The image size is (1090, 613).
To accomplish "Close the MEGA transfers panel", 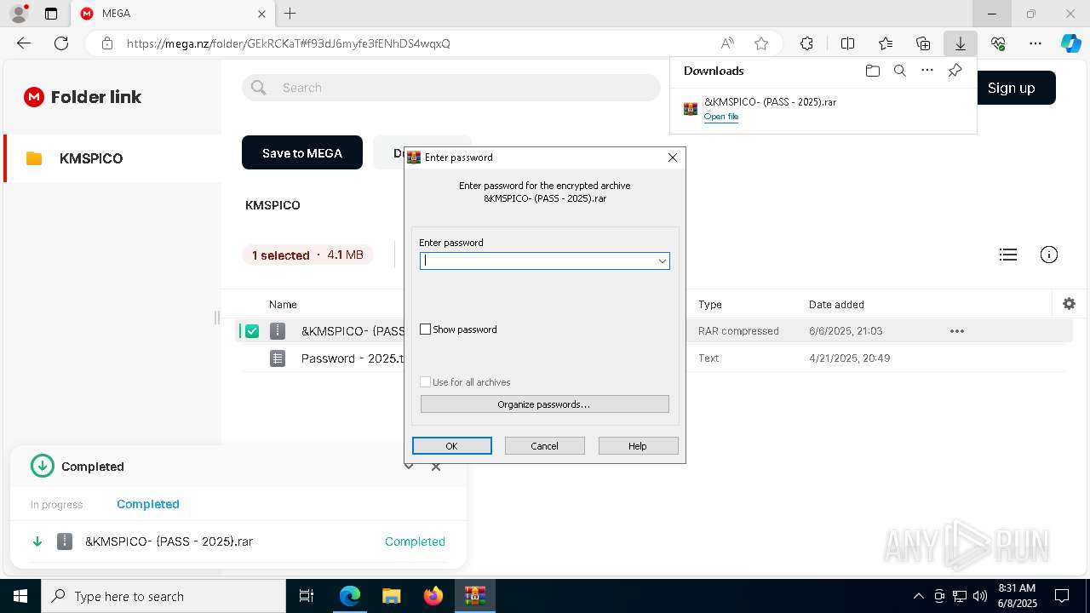I will point(436,467).
